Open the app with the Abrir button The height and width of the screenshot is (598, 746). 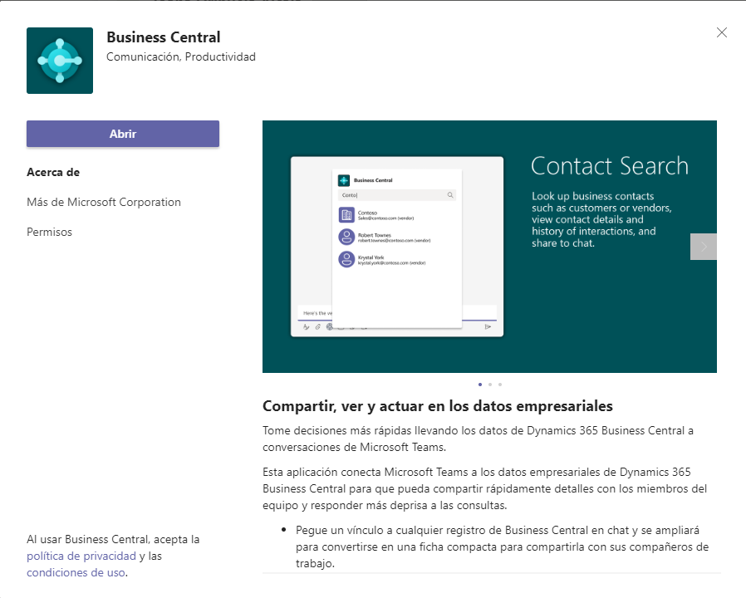coord(123,134)
